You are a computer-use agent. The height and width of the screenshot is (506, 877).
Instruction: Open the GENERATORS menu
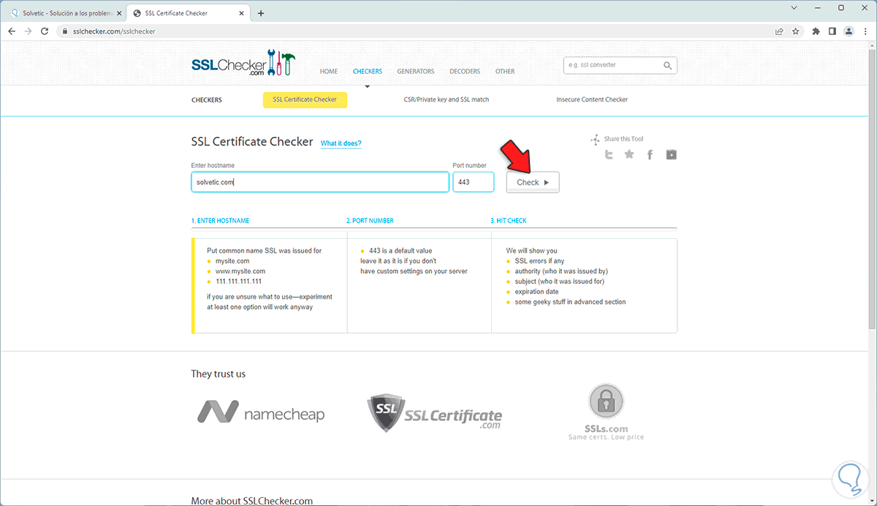coord(416,72)
